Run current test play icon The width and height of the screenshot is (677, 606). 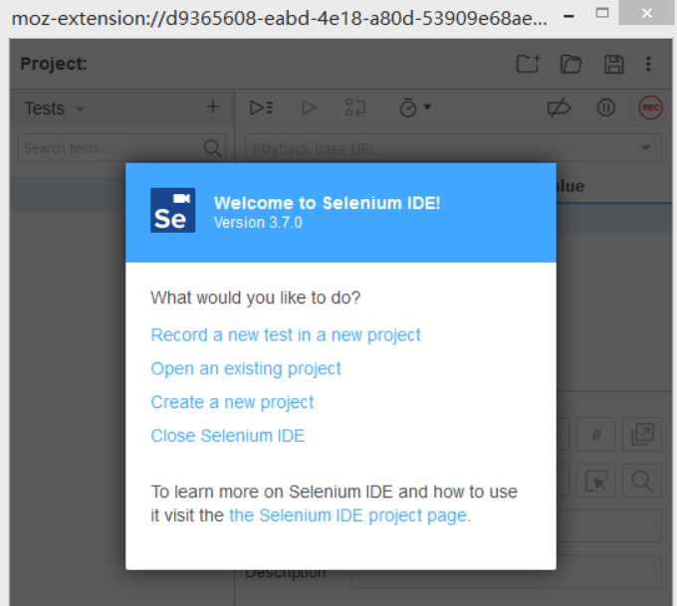point(309,107)
